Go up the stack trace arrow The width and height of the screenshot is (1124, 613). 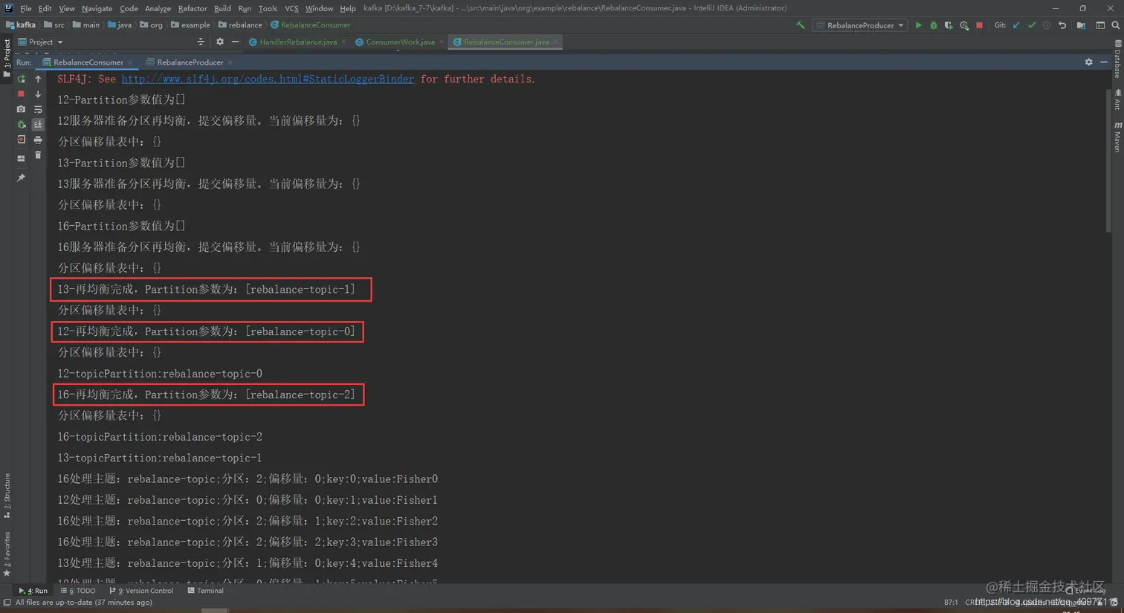pos(38,79)
